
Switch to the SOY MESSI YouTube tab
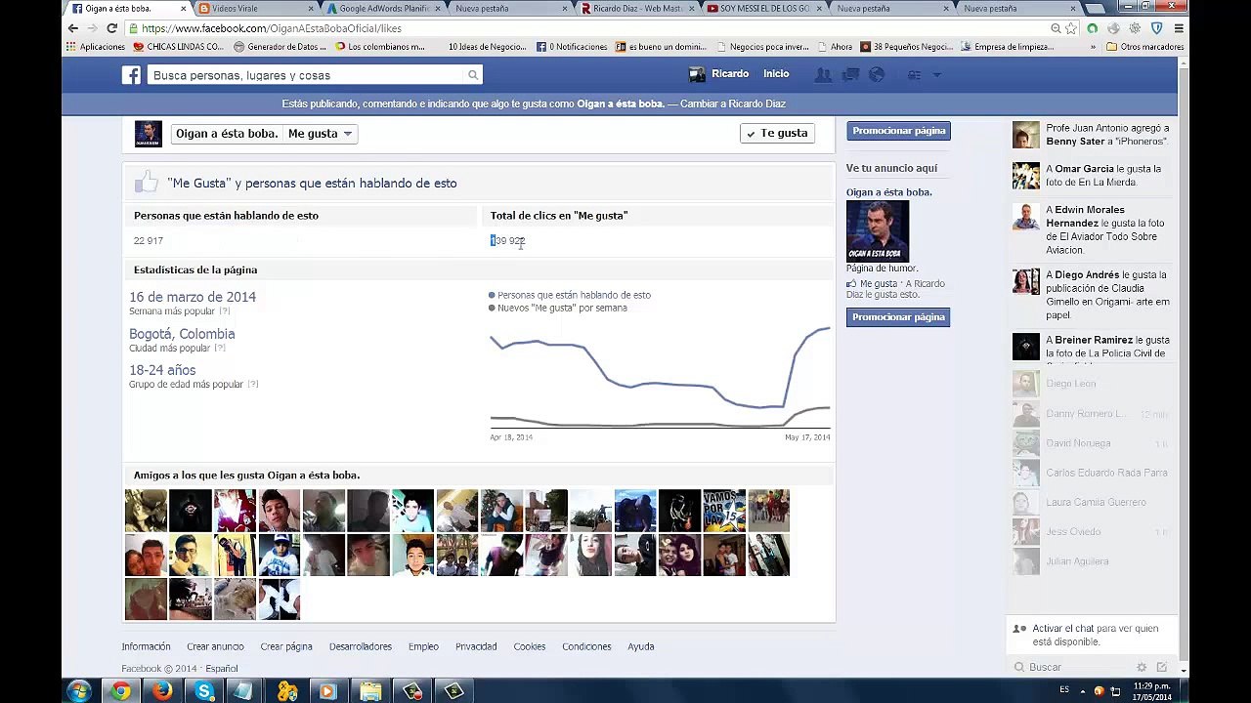click(x=764, y=8)
